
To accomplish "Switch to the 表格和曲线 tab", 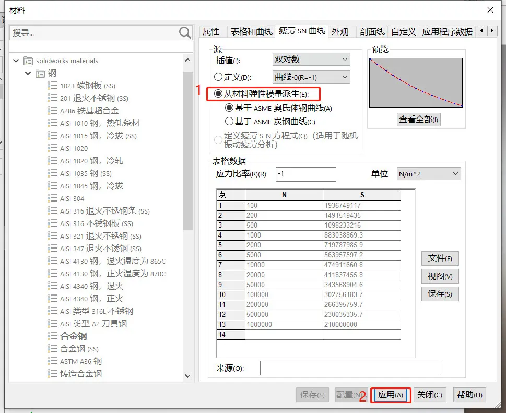I will (x=251, y=32).
